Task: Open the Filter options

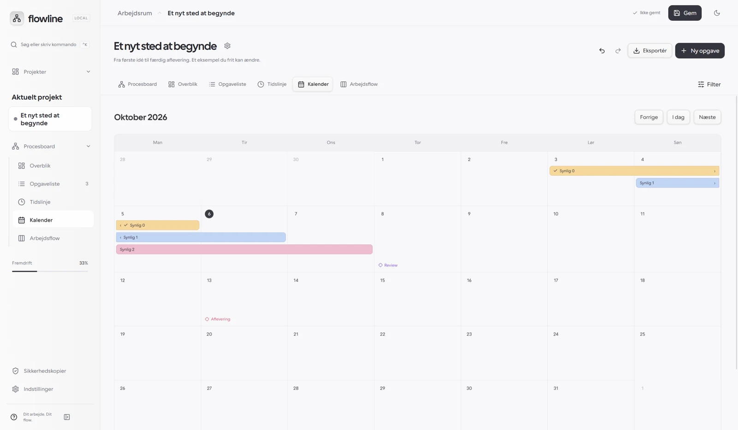Action: (709, 84)
